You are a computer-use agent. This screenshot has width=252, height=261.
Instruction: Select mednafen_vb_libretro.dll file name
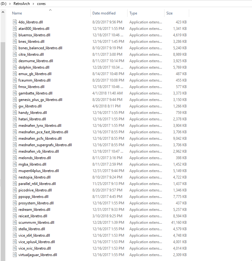click(39, 151)
